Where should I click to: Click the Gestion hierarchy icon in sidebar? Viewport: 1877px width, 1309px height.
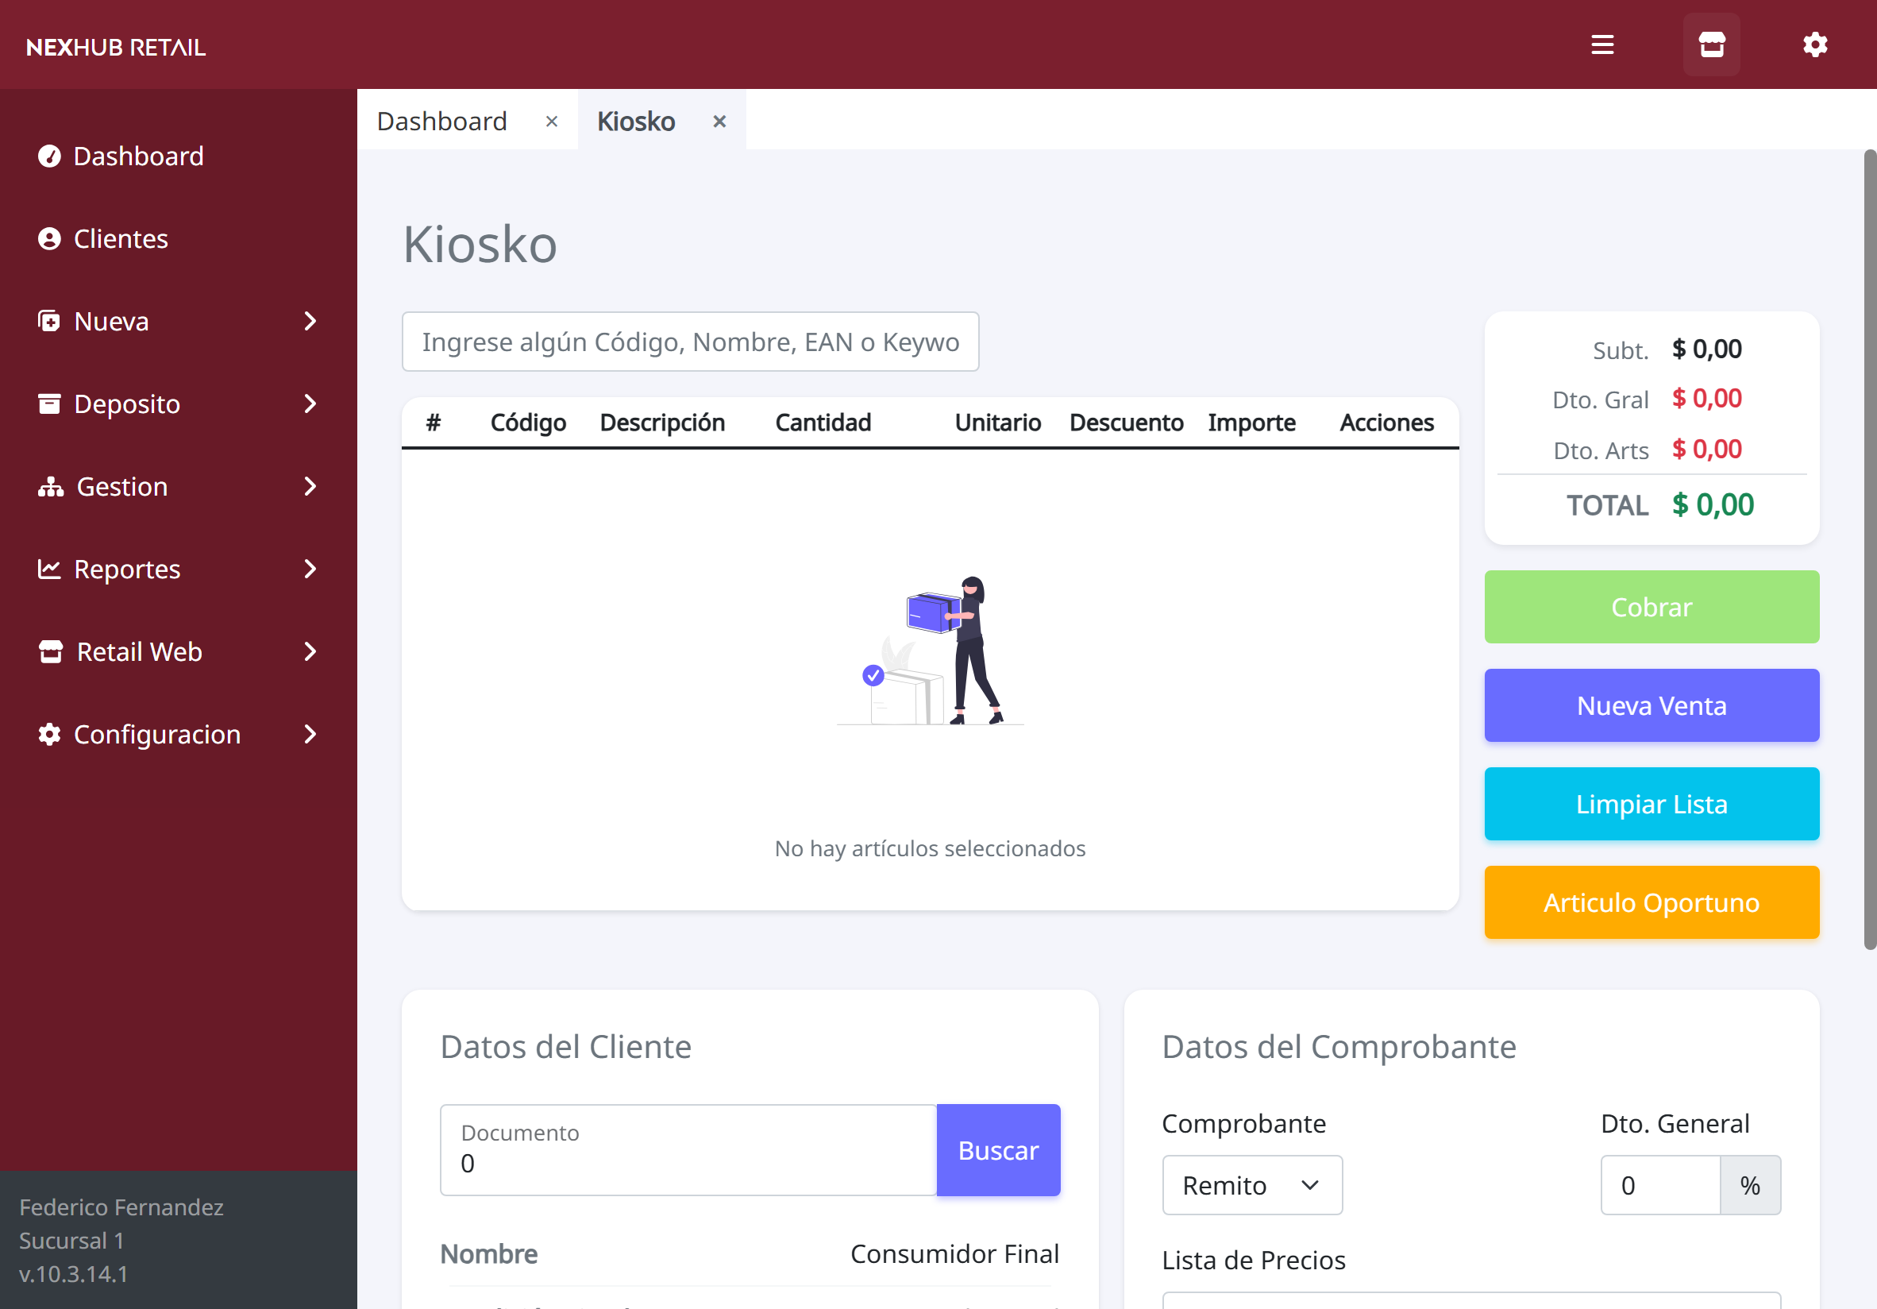[51, 486]
